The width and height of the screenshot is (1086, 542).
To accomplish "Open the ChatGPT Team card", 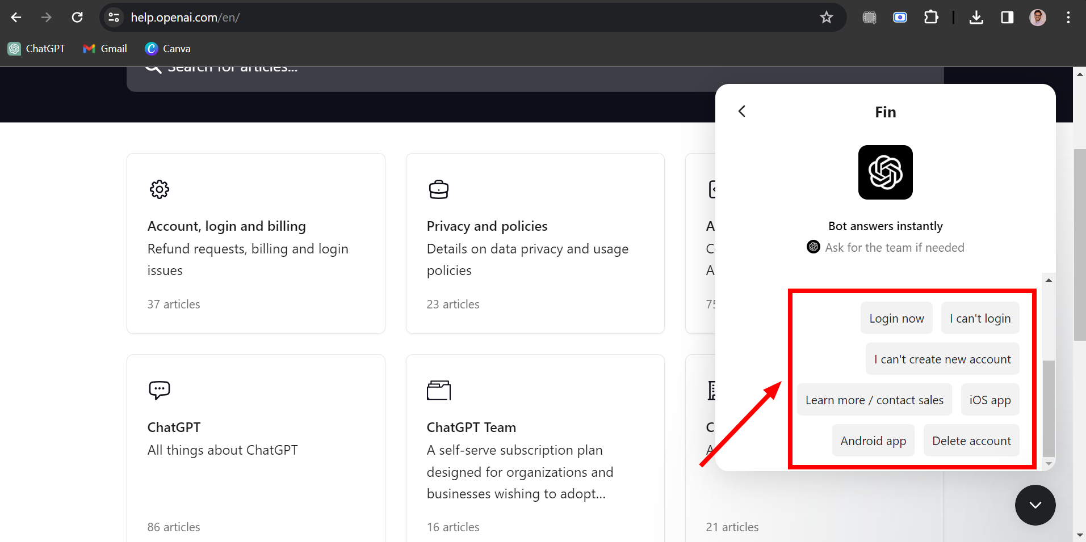I will click(x=535, y=448).
